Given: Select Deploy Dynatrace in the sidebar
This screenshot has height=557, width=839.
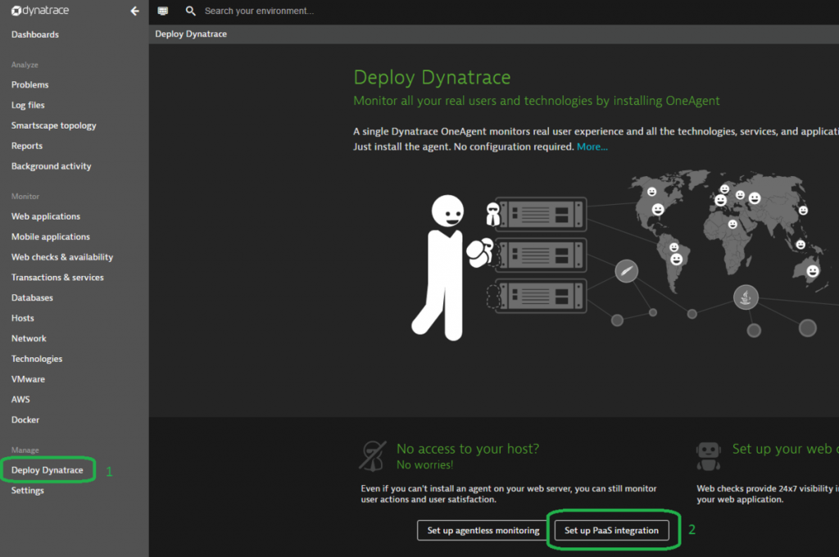Looking at the screenshot, I should tap(47, 470).
